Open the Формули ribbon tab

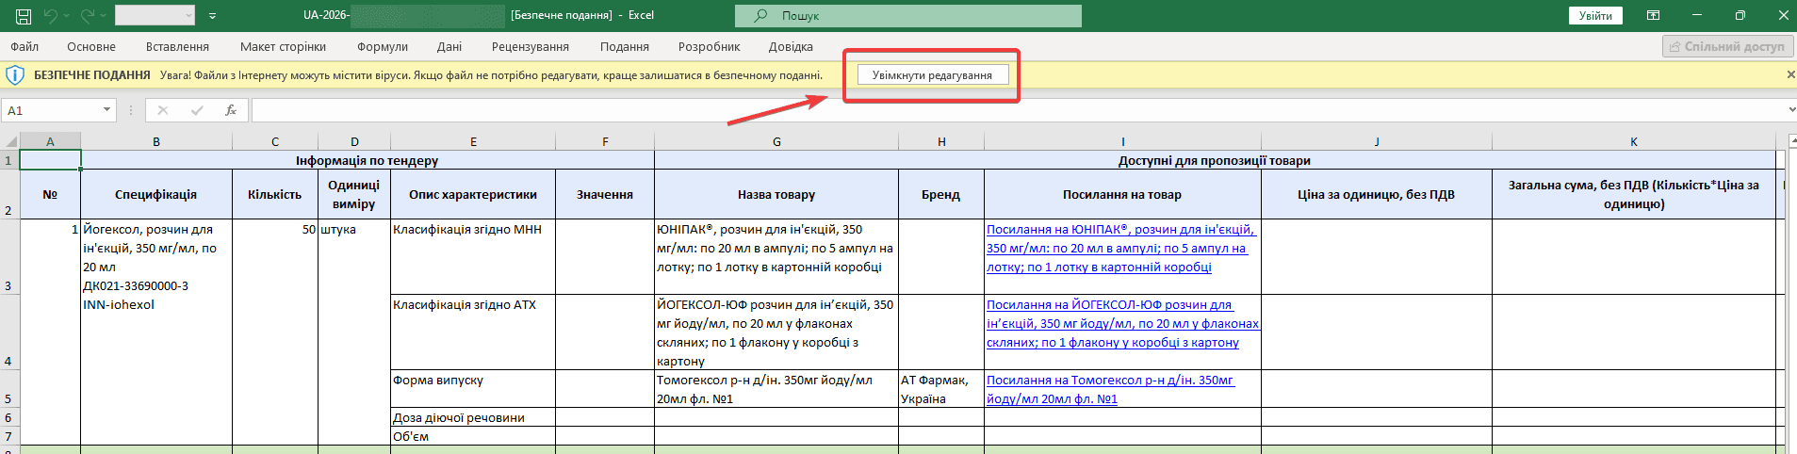(x=383, y=46)
